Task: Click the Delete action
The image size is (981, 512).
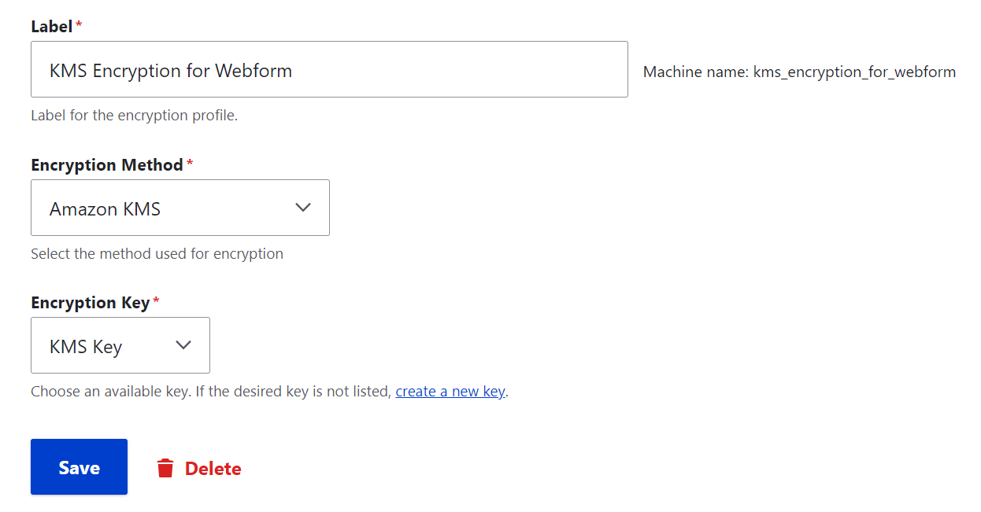Action: click(x=213, y=467)
